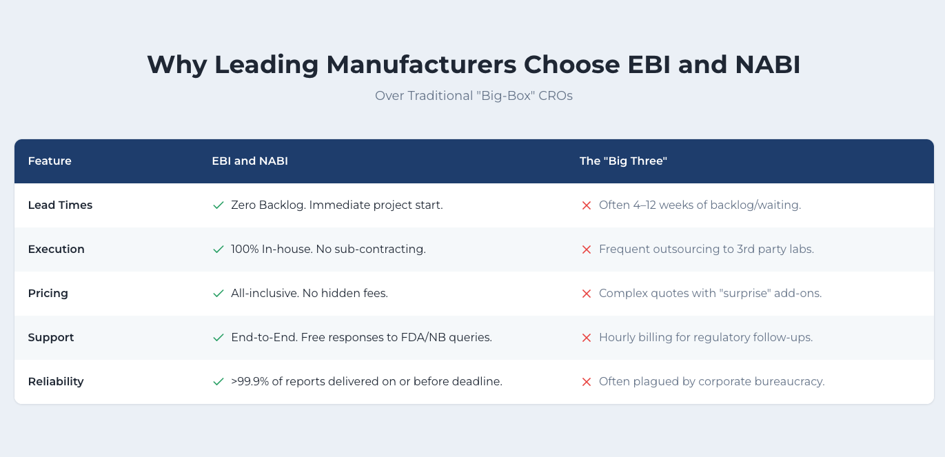This screenshot has height=457, width=945.
Task: Select the Lead Times row label
Action: (x=60, y=205)
